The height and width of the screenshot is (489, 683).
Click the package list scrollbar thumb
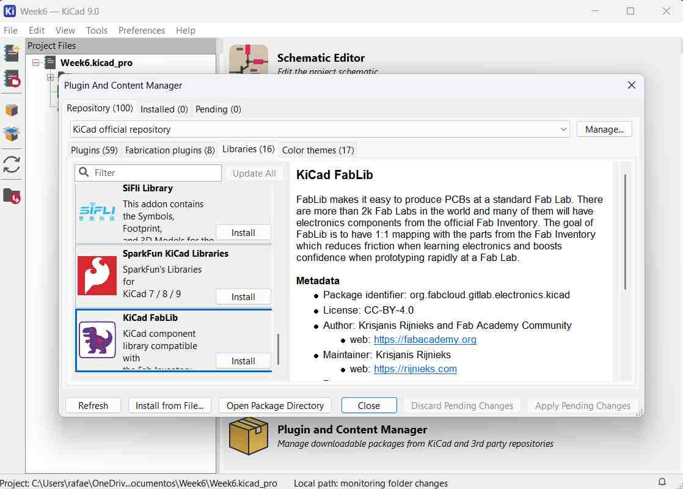(x=278, y=349)
